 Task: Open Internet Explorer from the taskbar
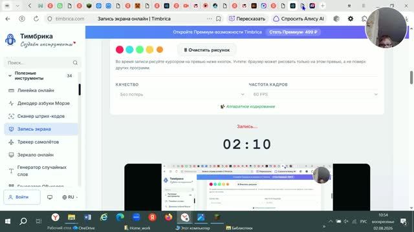coord(103,217)
